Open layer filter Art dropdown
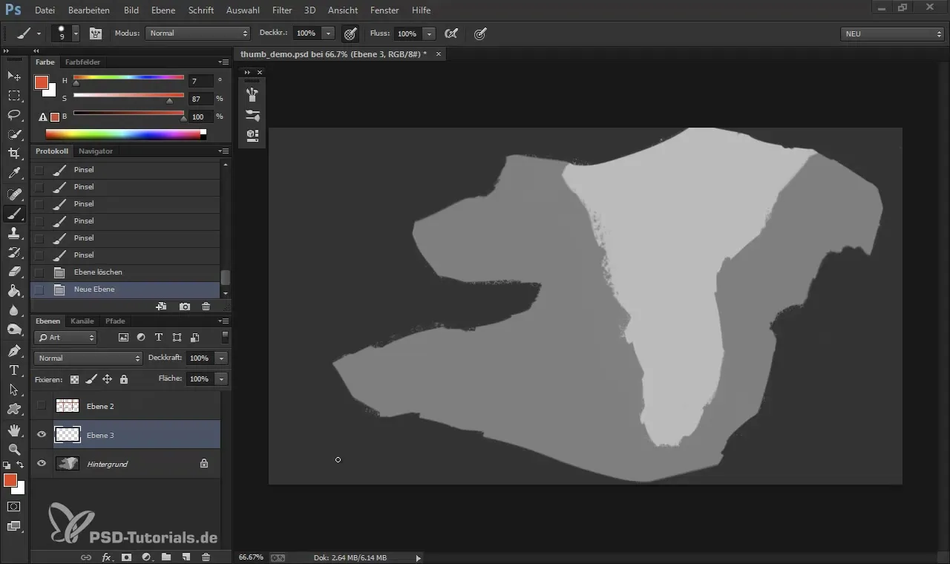 point(65,338)
